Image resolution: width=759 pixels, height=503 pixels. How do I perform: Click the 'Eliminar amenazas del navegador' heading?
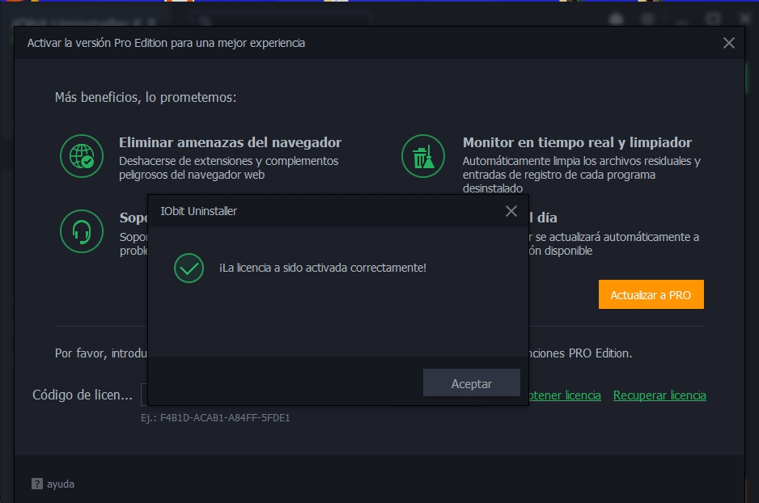click(x=230, y=142)
